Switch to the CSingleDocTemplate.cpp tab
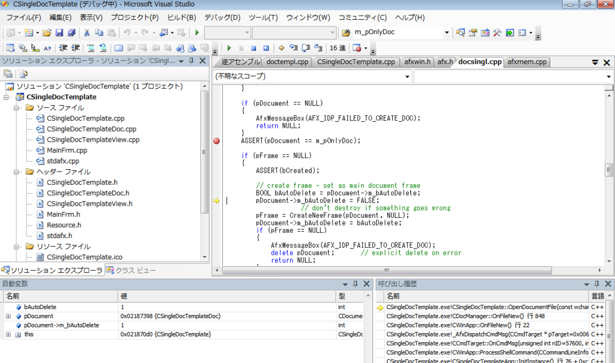This screenshot has width=615, height=363. point(356,62)
